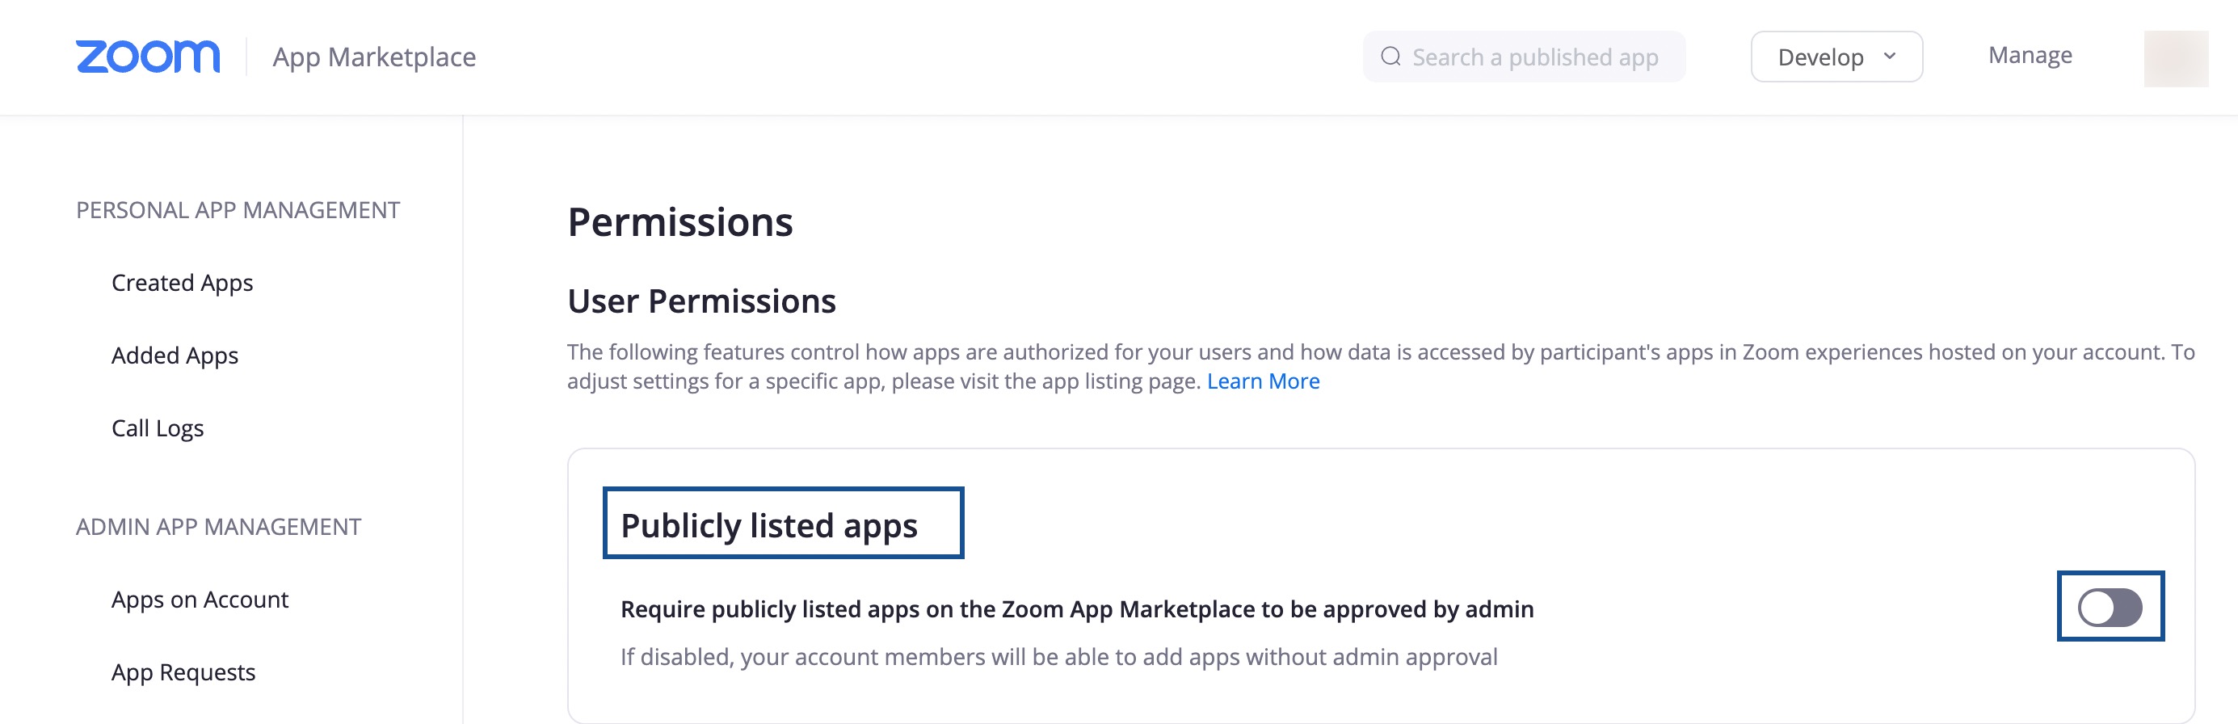The height and width of the screenshot is (724, 2238).
Task: Click the User Permissions subheading
Action: (x=701, y=301)
